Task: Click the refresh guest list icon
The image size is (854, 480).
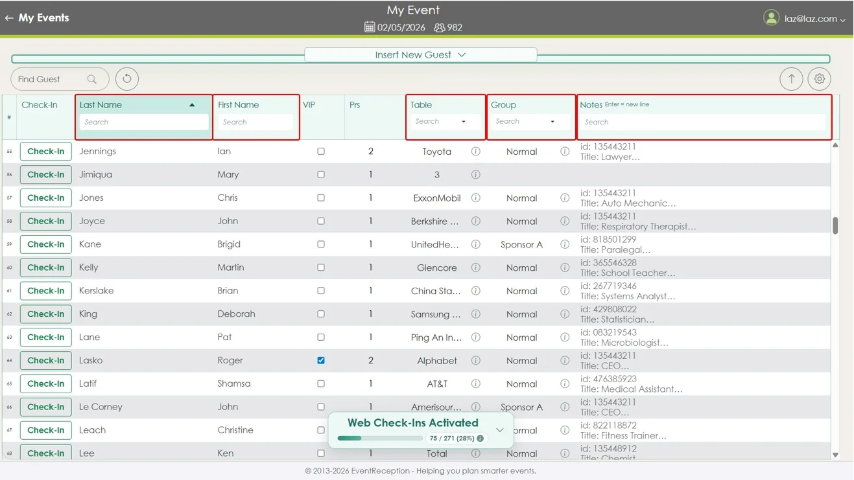Action: (x=127, y=79)
